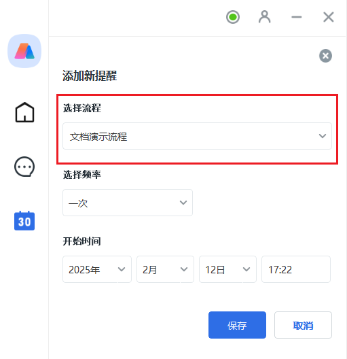Screen dimensions: 347x359
Task: Expand the 文档演示流程 process dropdown
Action: click(197, 136)
